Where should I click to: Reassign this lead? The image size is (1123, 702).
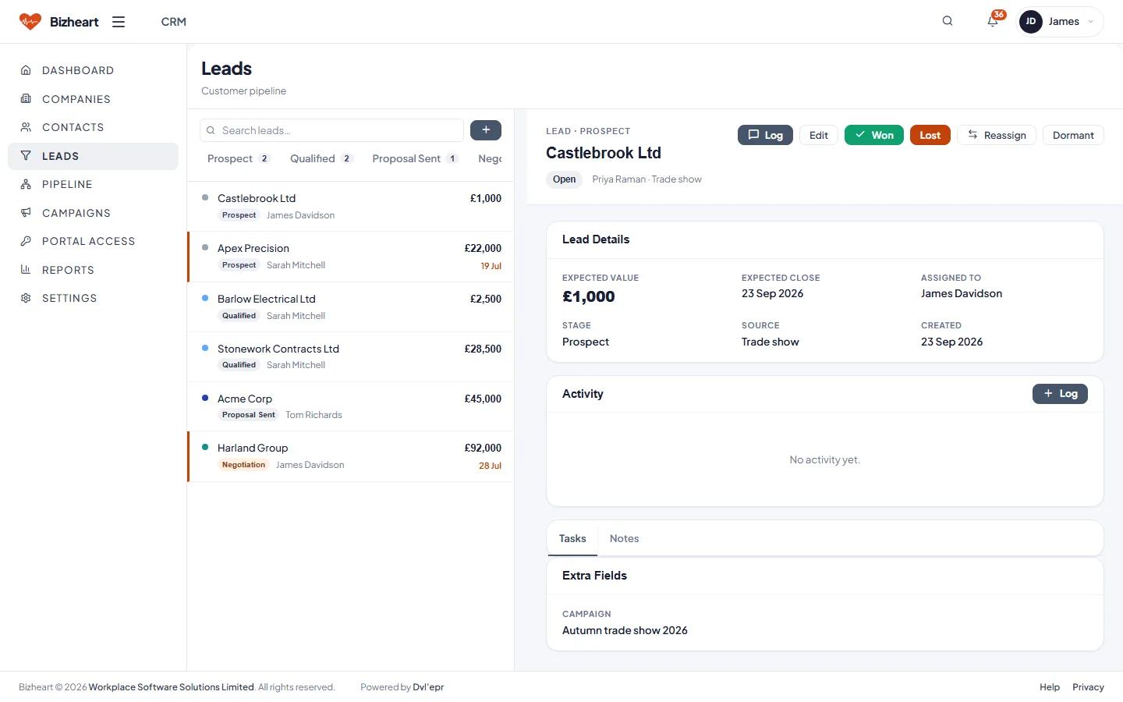(x=997, y=135)
